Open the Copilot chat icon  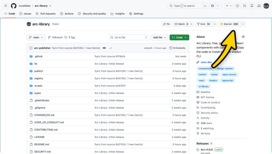click(212, 6)
